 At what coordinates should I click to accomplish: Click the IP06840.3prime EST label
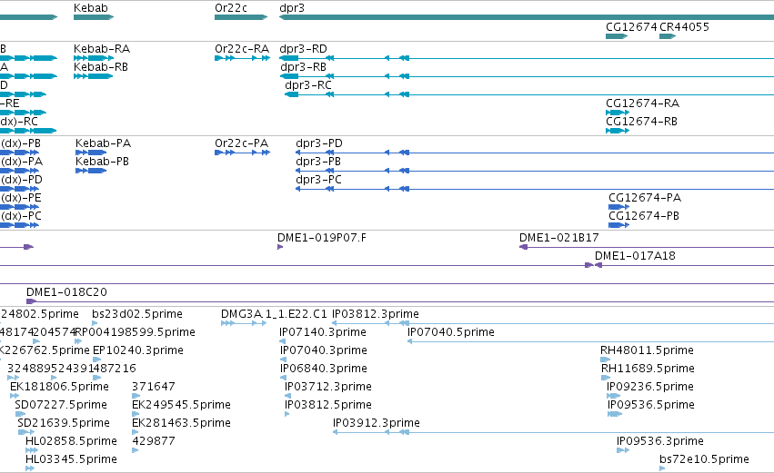click(323, 369)
